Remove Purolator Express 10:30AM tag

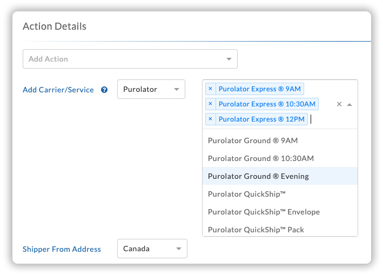coord(210,104)
